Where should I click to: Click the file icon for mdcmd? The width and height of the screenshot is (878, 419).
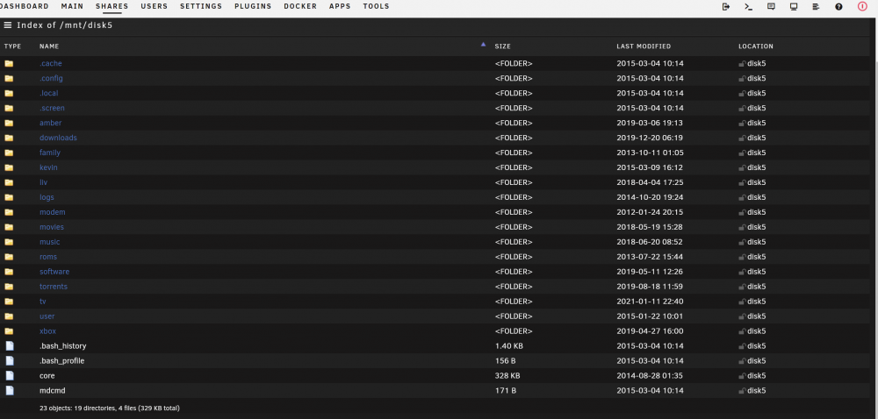click(x=10, y=390)
